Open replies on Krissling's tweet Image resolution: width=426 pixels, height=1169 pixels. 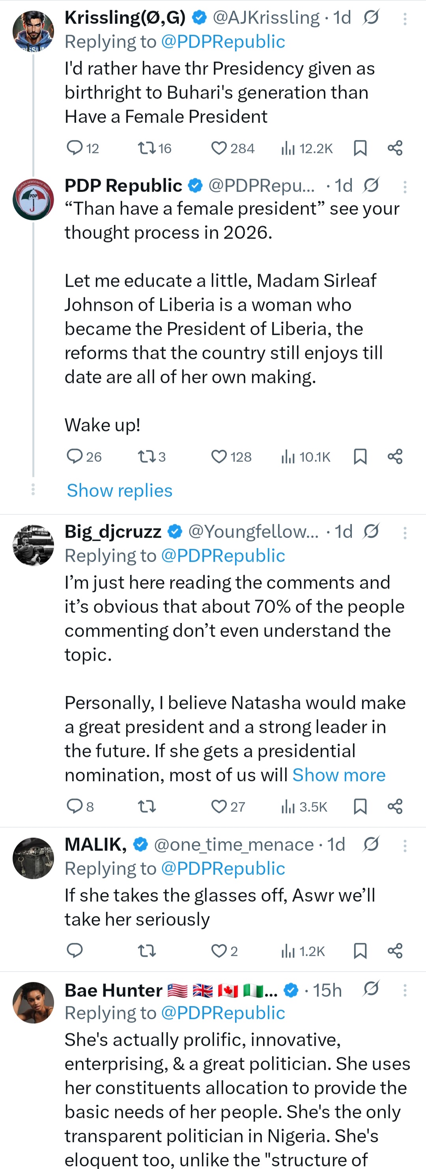tap(75, 148)
